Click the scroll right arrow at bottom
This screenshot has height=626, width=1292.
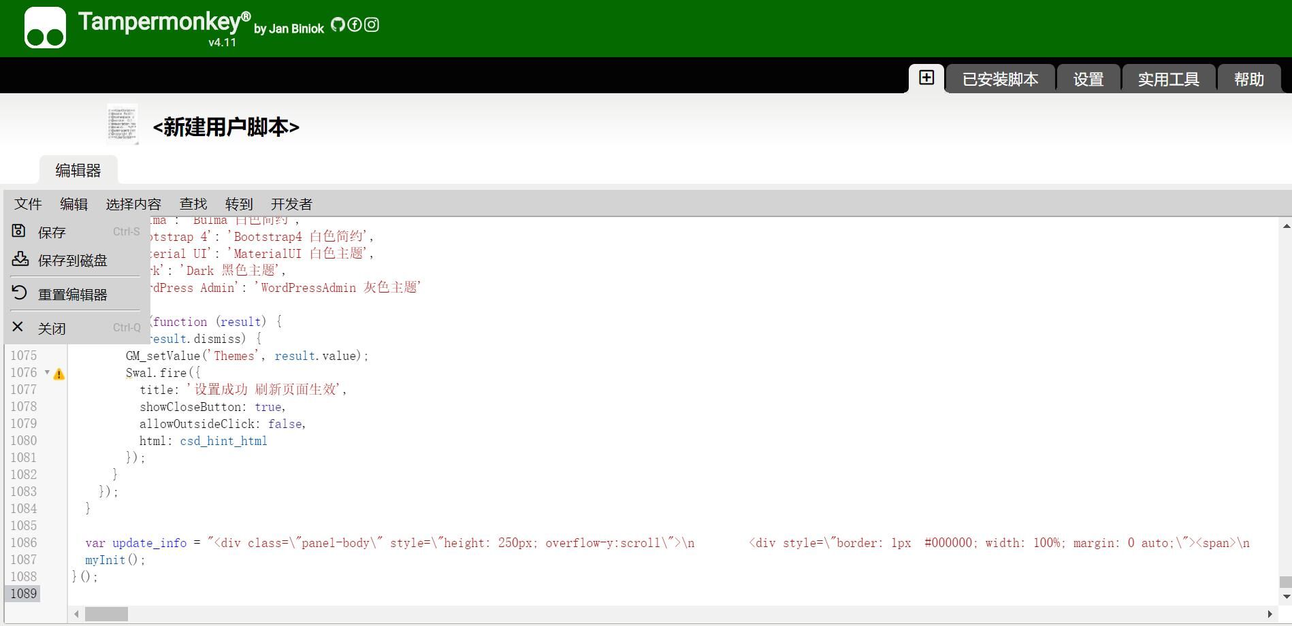1270,614
